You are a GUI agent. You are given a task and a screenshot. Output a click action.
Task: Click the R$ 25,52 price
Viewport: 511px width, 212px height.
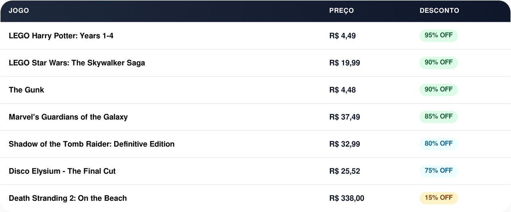click(345, 171)
